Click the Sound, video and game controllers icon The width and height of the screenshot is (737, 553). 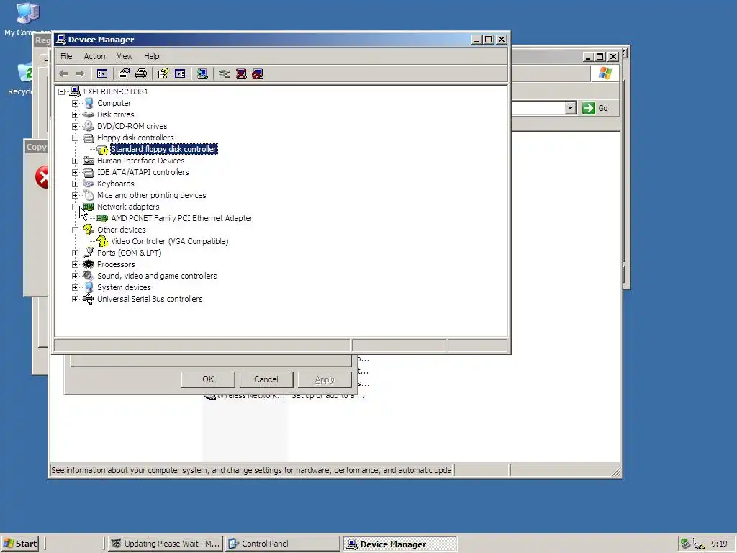click(x=89, y=276)
